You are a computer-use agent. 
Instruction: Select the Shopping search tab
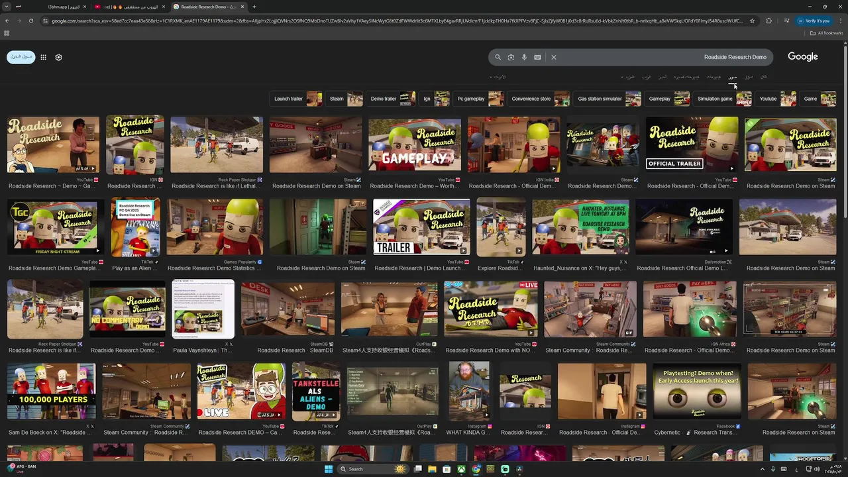(x=749, y=77)
